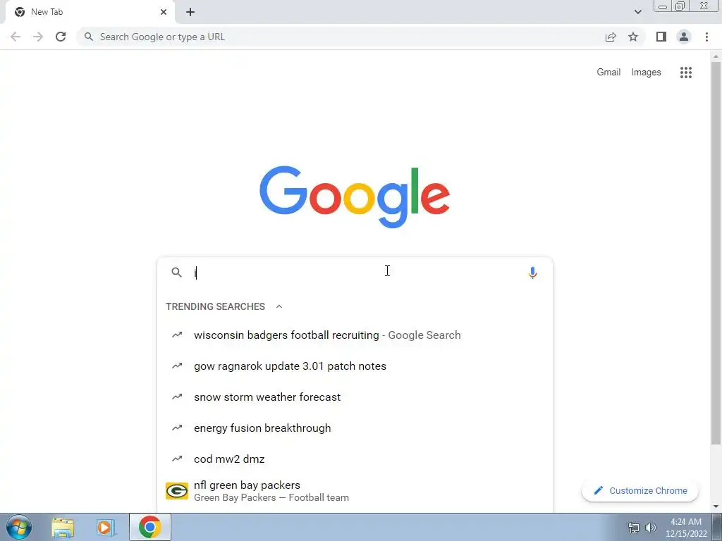Click the browser Back arrow
The image size is (722, 541).
16,37
